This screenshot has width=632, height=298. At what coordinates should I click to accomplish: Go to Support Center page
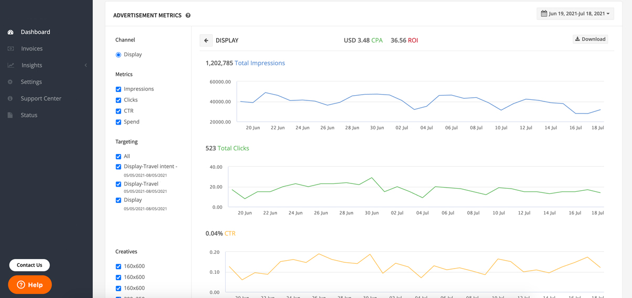[x=41, y=99]
